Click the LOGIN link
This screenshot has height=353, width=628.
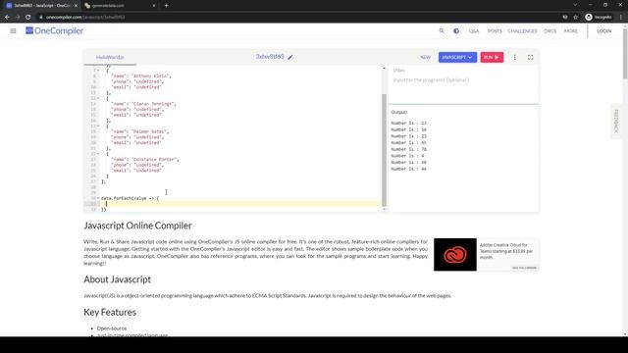(604, 30)
